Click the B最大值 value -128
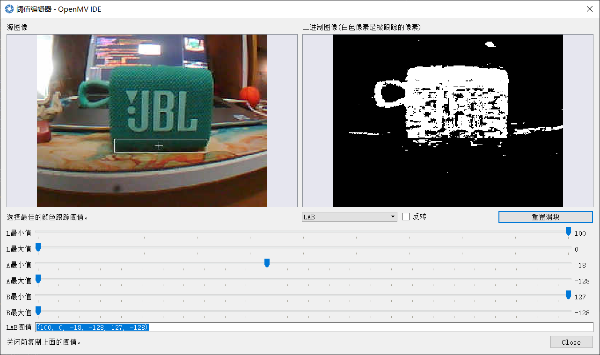This screenshot has height=355, width=600. 582,313
